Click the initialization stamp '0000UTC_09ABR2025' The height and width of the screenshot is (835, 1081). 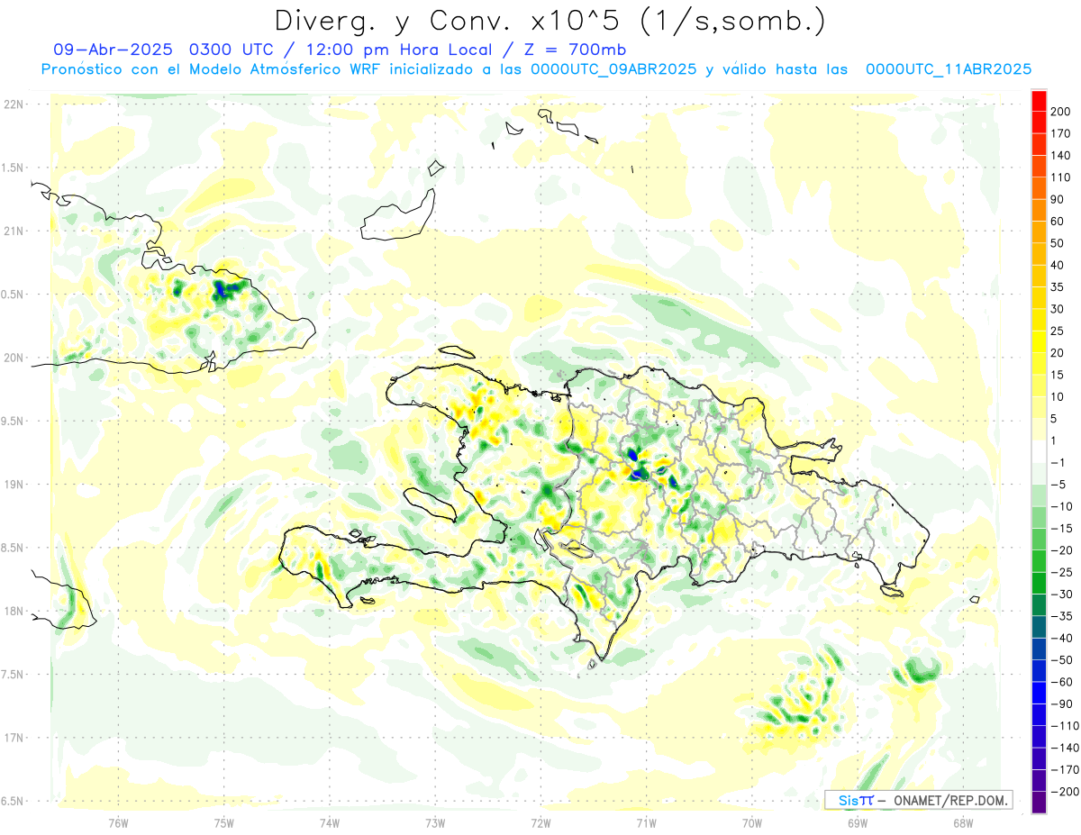(x=613, y=69)
